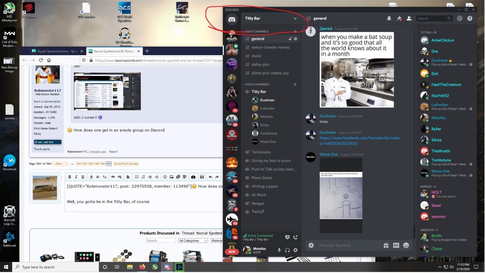This screenshot has width=485, height=273.
Task: Click the camera icon in forum editor
Action: 193,177
